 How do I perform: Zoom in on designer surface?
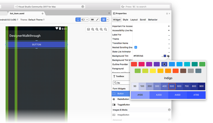point(101,29)
